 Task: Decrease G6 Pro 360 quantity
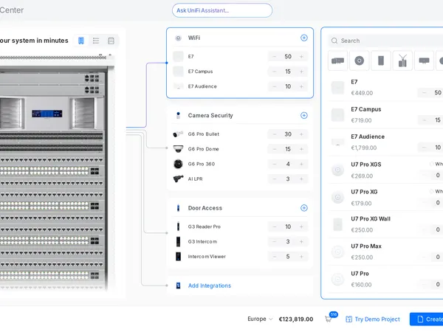tap(275, 164)
